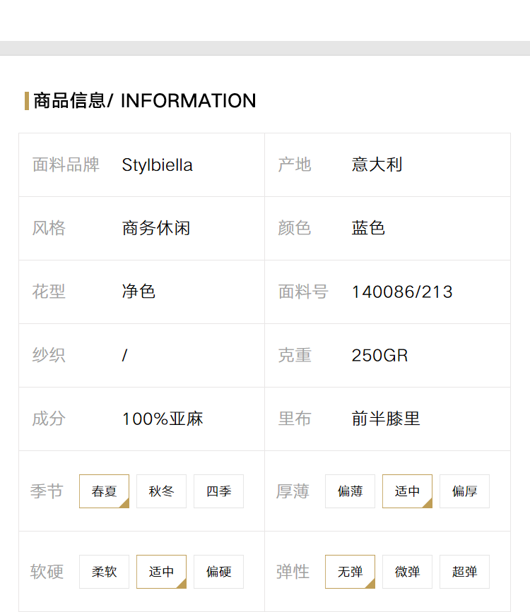Click the 产地 label

(295, 164)
